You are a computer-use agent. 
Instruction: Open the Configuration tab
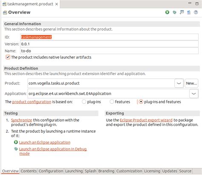[x=51, y=171]
